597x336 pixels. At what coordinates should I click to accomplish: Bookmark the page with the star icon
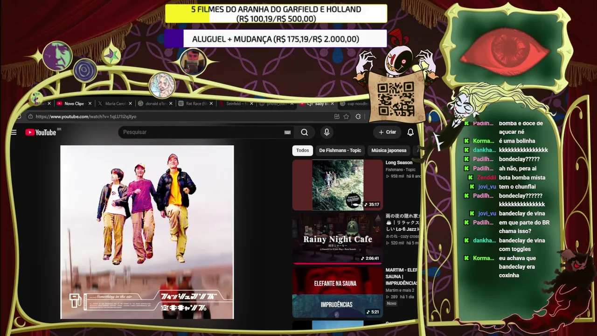tap(346, 117)
